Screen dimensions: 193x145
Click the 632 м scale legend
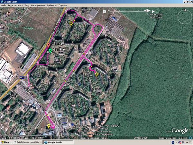28,131
